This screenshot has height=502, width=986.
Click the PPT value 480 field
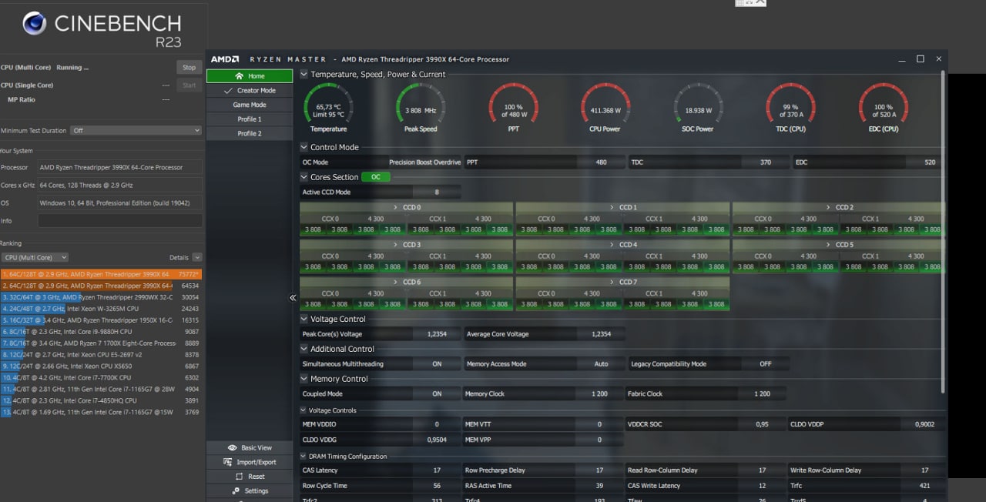pos(602,162)
